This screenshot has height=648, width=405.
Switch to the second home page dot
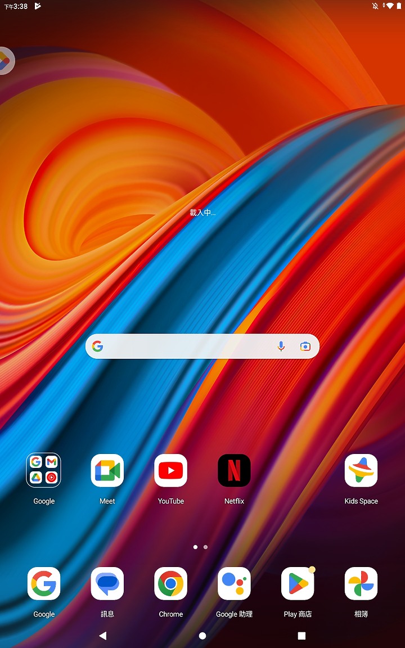pyautogui.click(x=205, y=547)
